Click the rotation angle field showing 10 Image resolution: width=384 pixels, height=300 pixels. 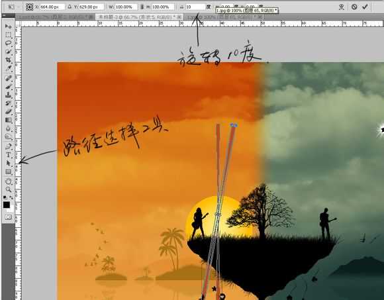pos(195,7)
